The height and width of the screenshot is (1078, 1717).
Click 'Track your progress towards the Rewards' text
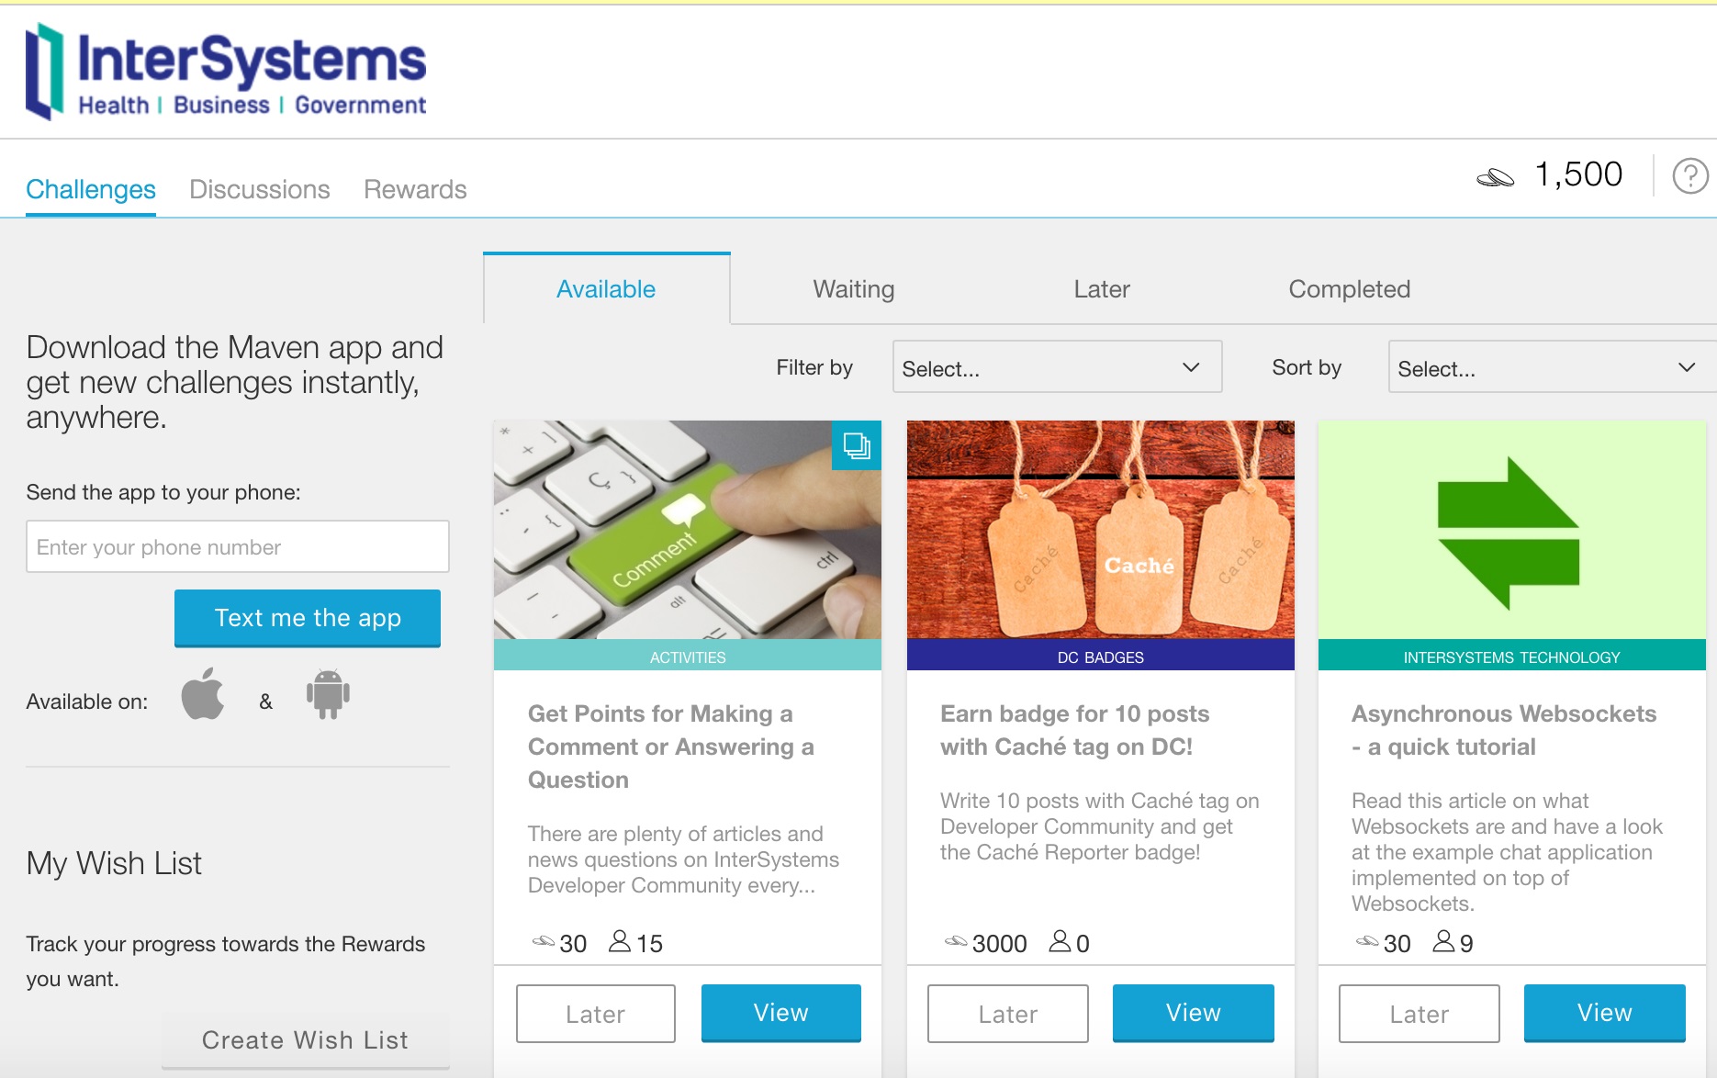click(226, 961)
